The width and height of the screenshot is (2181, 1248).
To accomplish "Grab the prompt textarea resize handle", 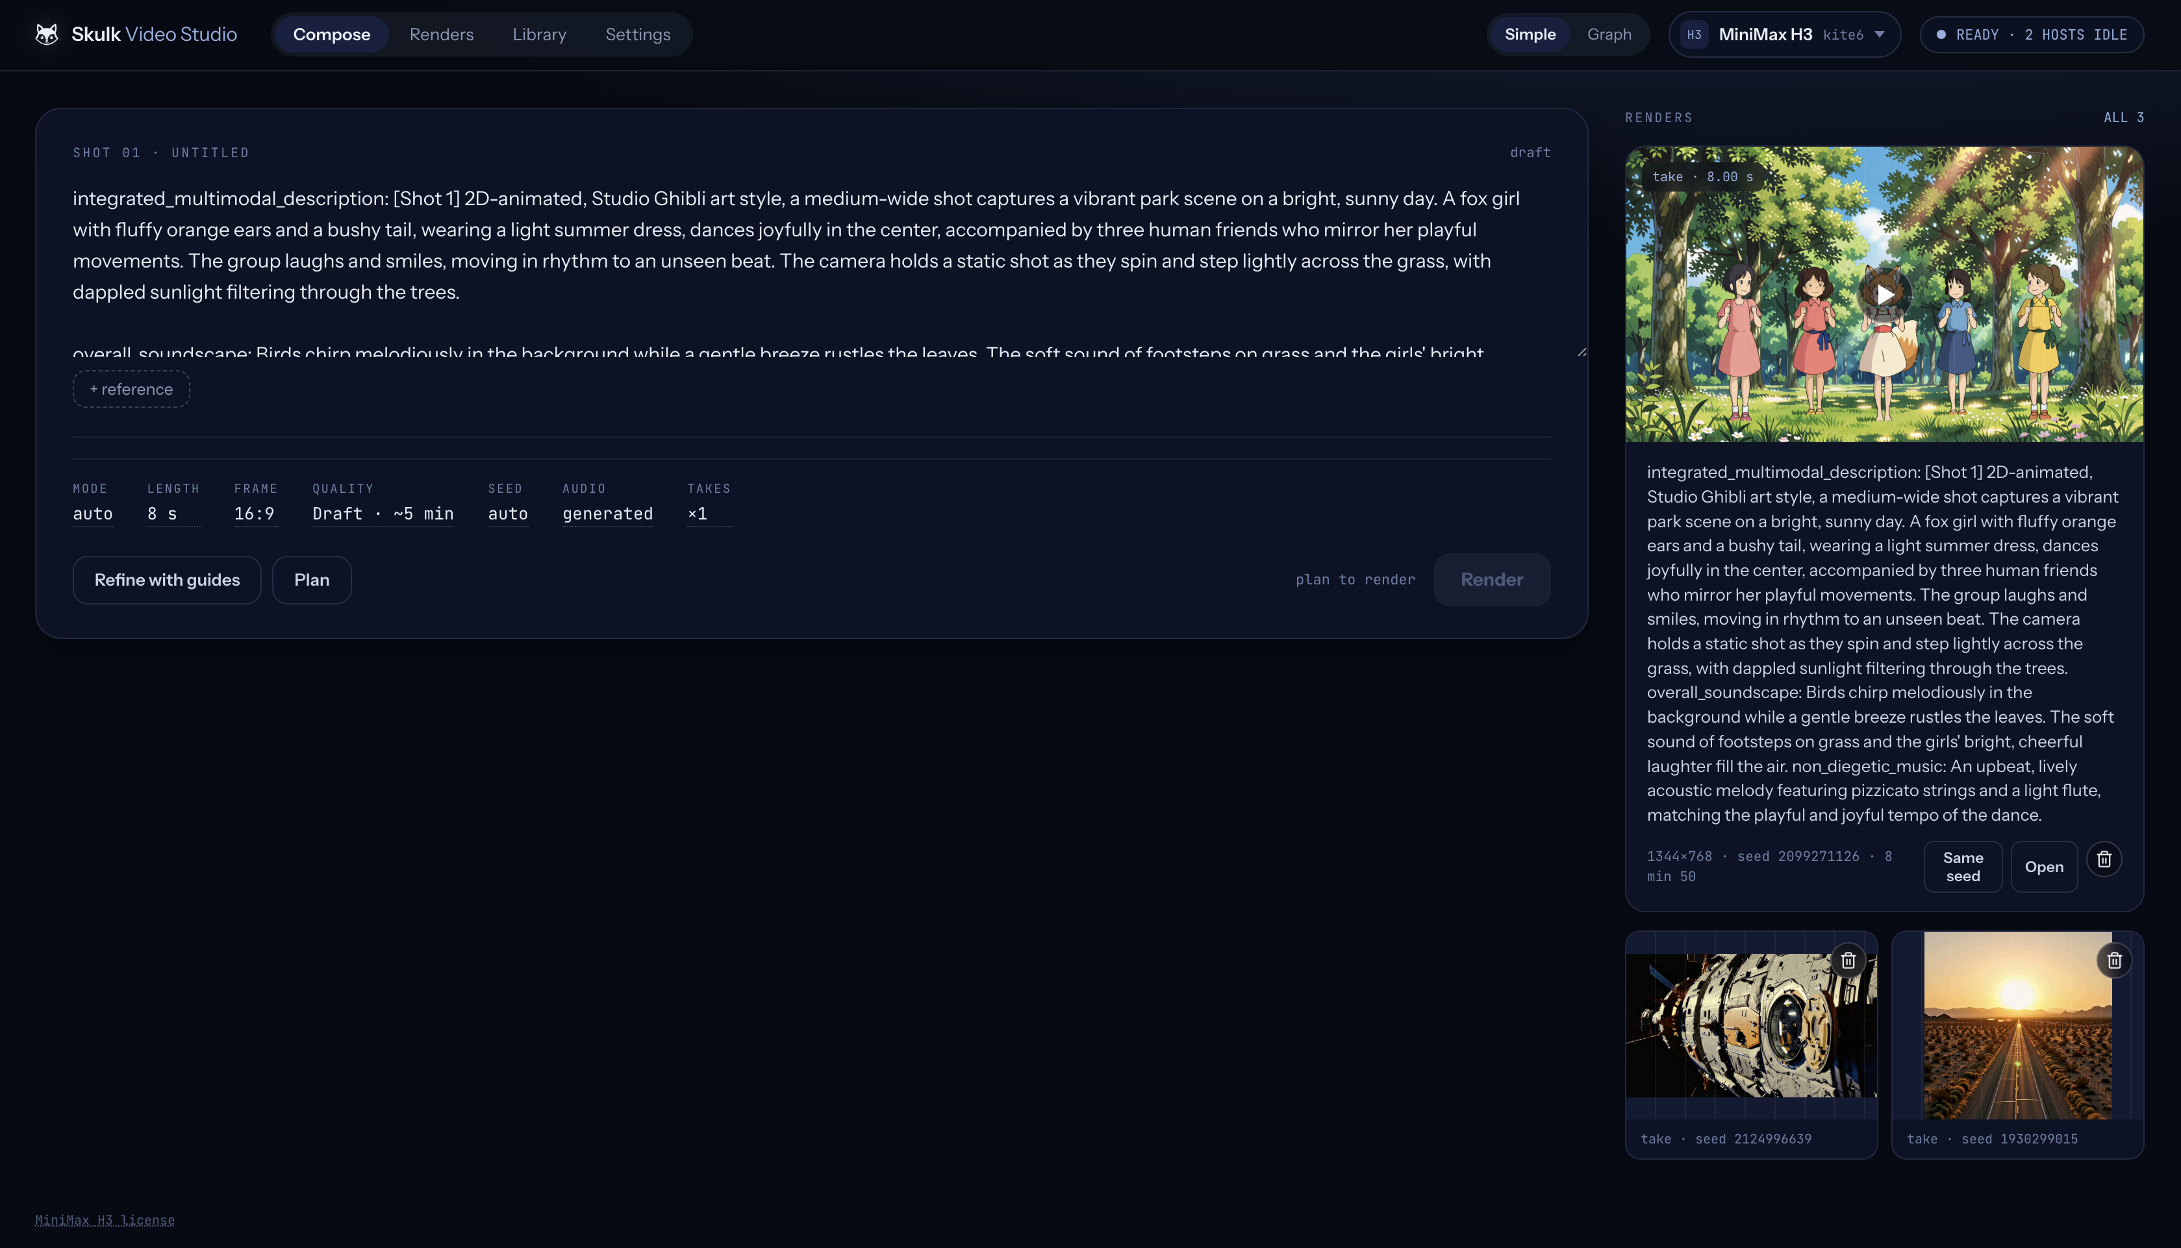I will tap(1582, 353).
